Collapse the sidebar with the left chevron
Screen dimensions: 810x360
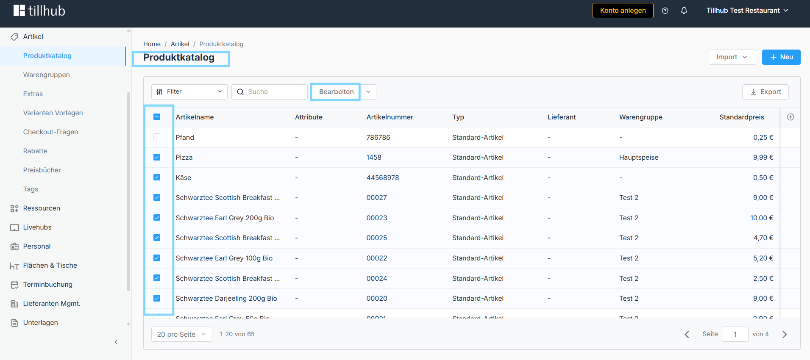click(116, 342)
